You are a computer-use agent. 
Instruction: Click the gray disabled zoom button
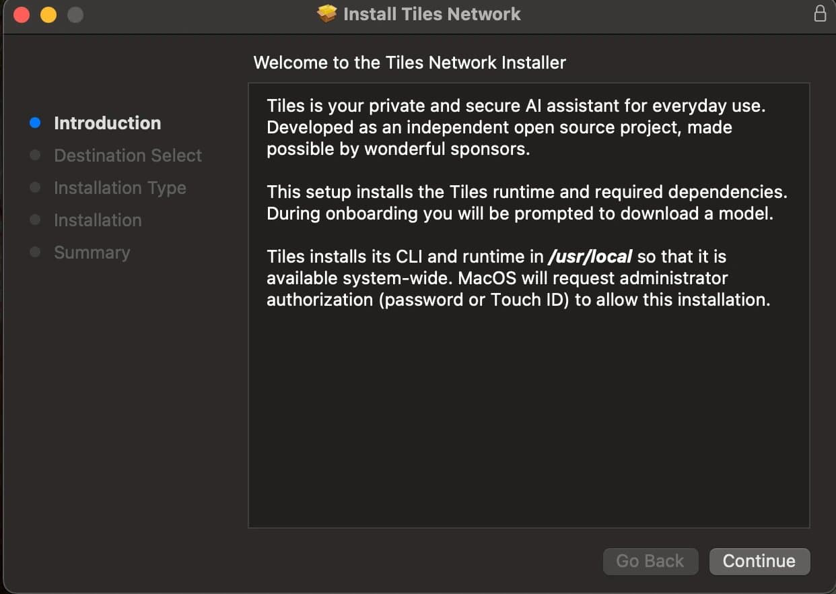coord(75,14)
